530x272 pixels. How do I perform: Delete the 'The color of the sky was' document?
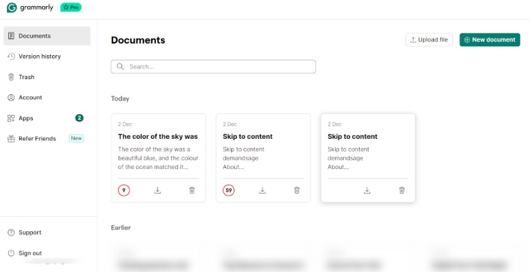click(x=192, y=190)
